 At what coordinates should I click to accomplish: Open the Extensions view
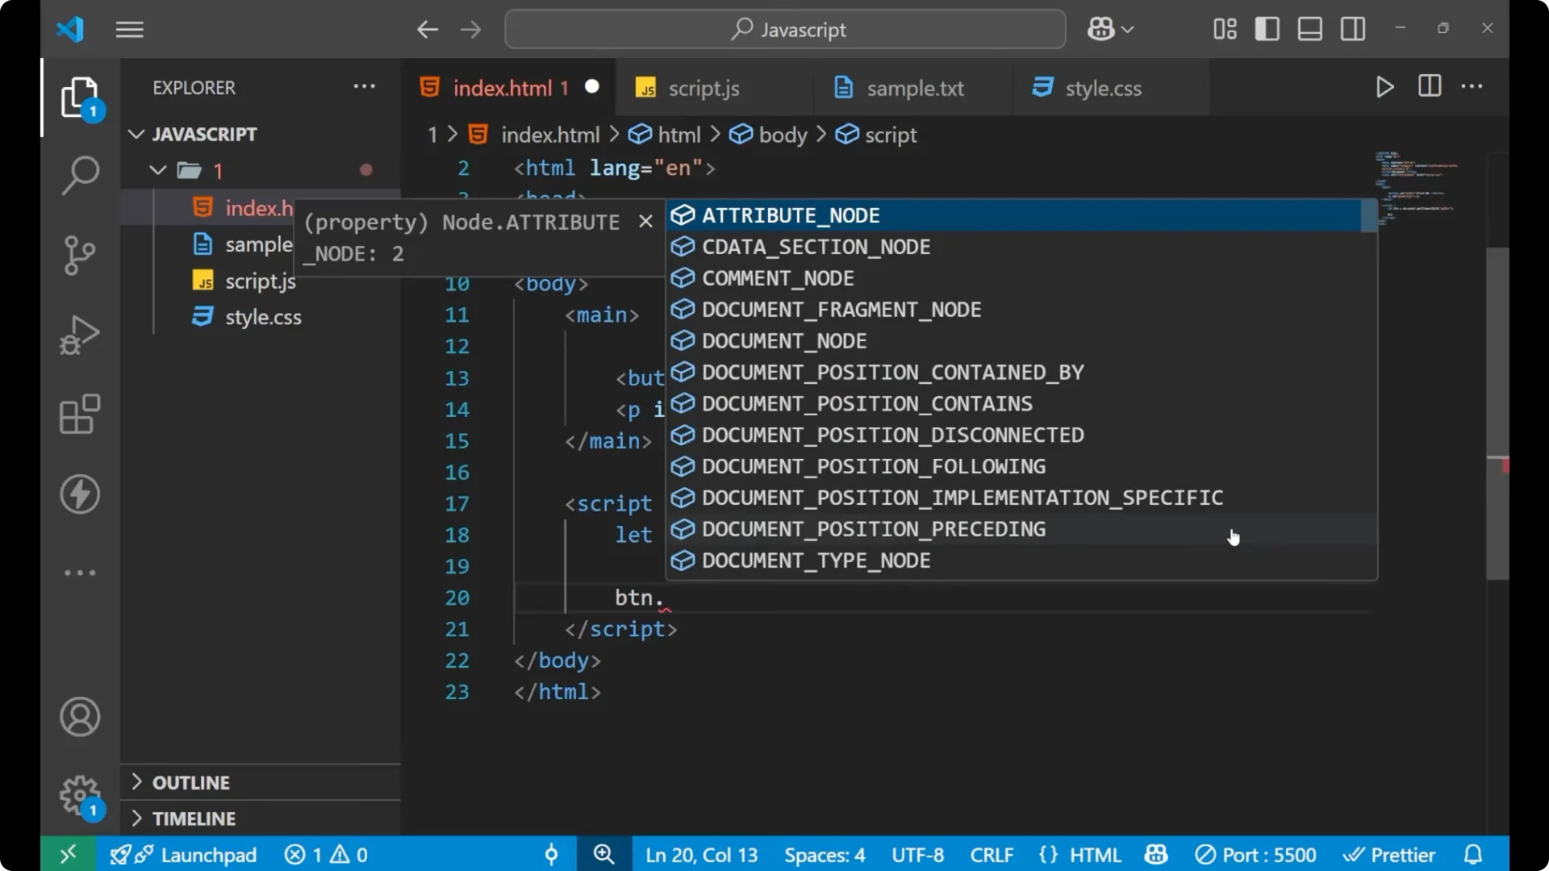pyautogui.click(x=79, y=415)
